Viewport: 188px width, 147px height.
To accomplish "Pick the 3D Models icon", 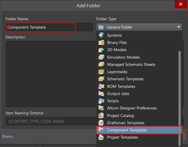I will [x=101, y=50].
